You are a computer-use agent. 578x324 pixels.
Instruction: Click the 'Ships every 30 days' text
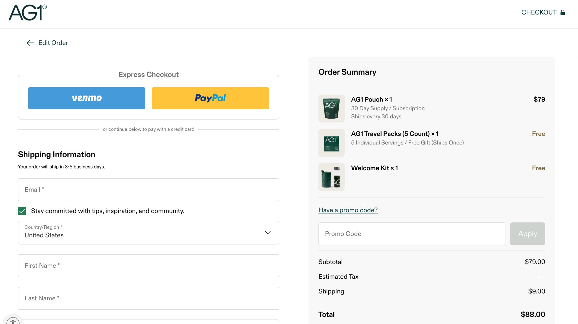[376, 117]
